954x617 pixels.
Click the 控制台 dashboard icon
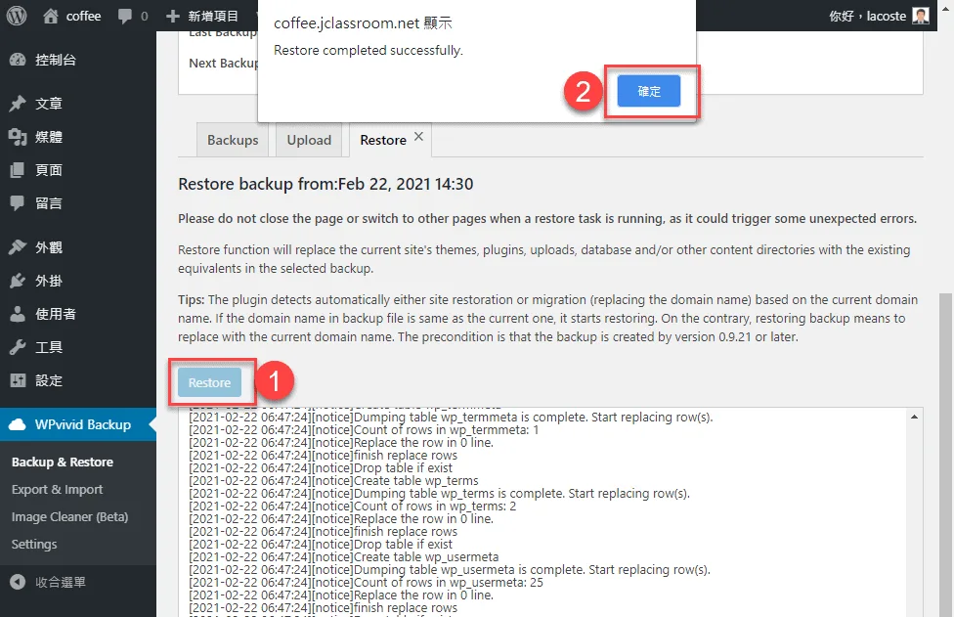(18, 60)
